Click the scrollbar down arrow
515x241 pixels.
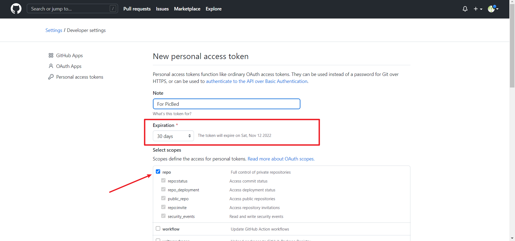[512, 238]
